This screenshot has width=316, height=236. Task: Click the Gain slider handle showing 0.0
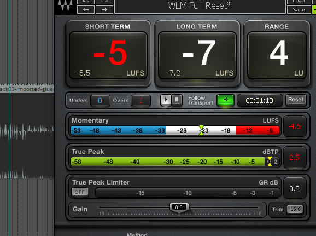pos(179,208)
